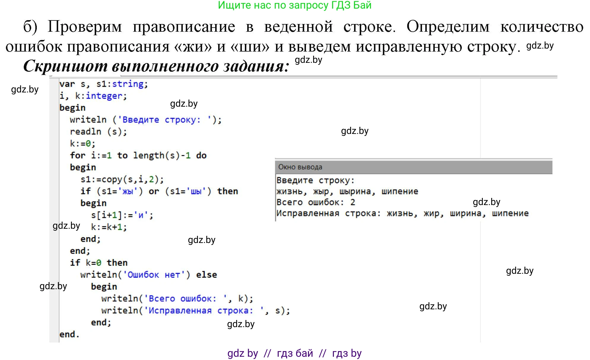Click output line 'Всего ошибок: 2'
590x360 pixels.
pos(316,202)
